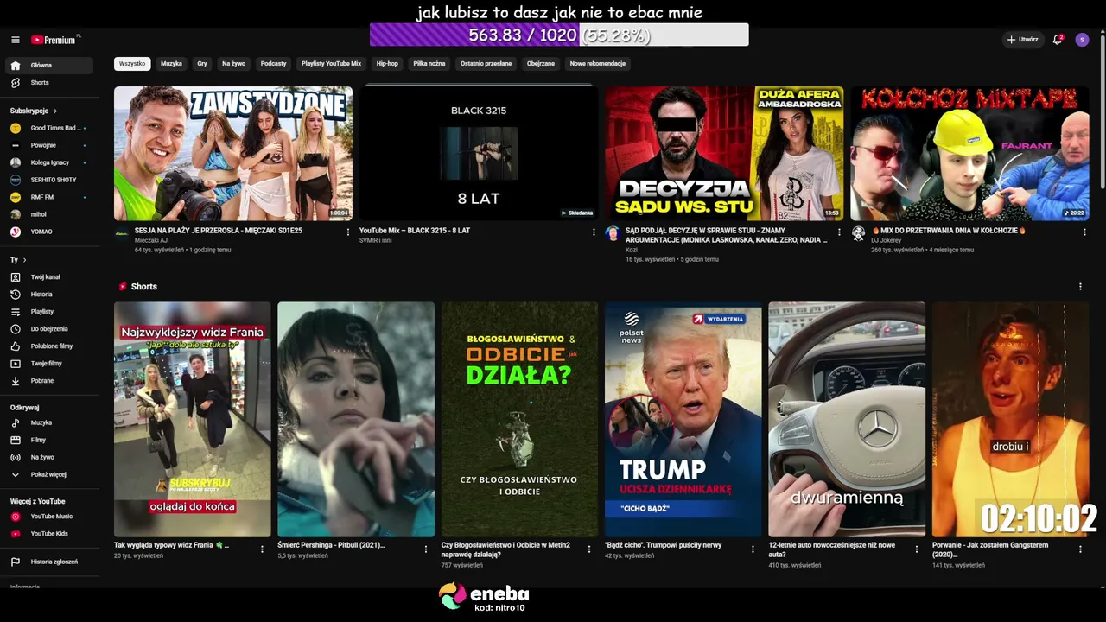Expand the Subskrypcje section chevron
This screenshot has width=1106, height=622.
point(55,111)
